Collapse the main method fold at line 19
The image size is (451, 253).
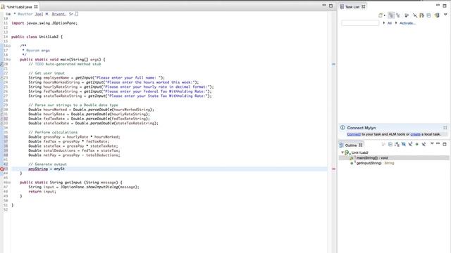pos(9,60)
